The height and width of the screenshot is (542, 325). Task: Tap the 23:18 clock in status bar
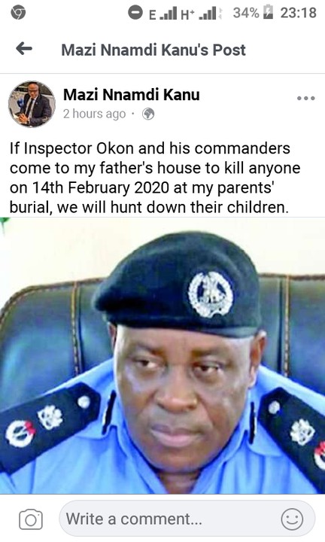tap(299, 13)
